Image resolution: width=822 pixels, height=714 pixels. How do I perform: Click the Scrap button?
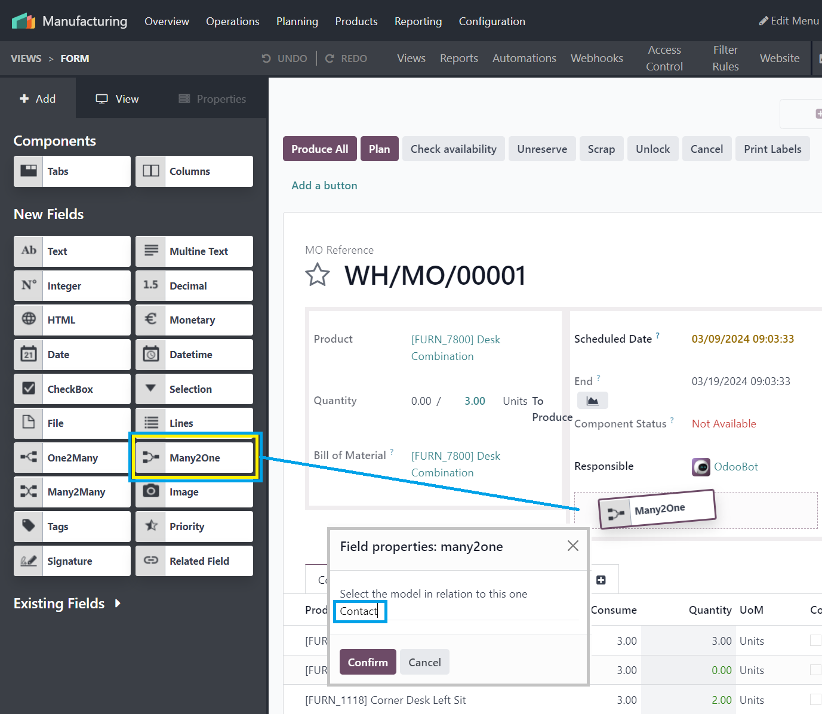(601, 149)
